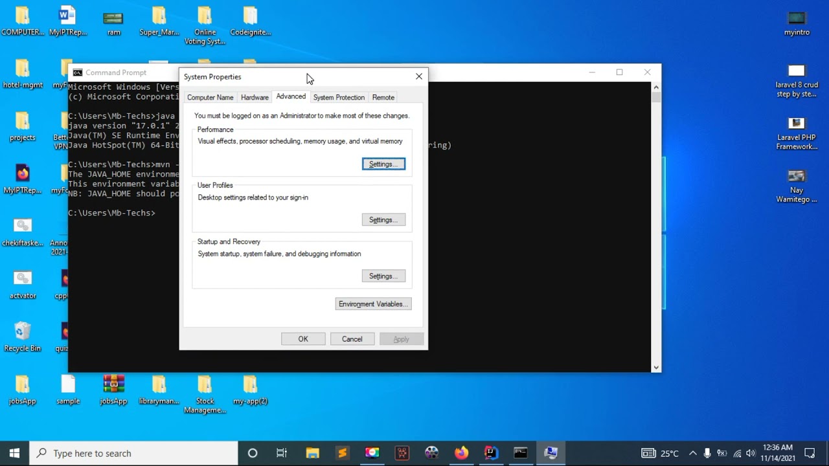Select the hotel-mgmt folder icon
This screenshot has width=829, height=466.
pos(23,74)
